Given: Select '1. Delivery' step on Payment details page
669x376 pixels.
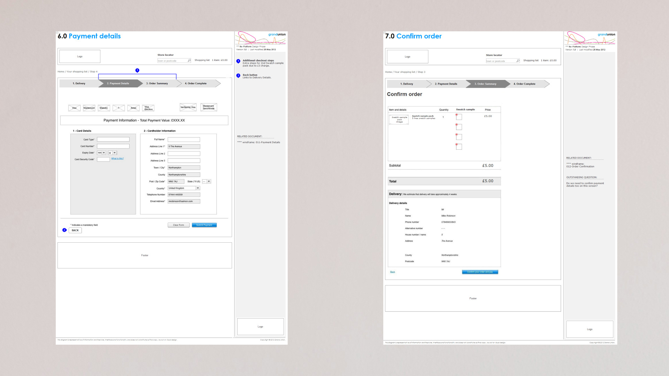Looking at the screenshot, I should pyautogui.click(x=79, y=84).
